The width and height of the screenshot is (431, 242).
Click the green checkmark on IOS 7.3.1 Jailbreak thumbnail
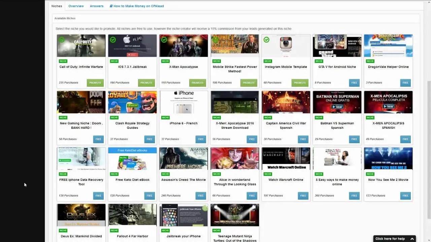click(x=113, y=40)
